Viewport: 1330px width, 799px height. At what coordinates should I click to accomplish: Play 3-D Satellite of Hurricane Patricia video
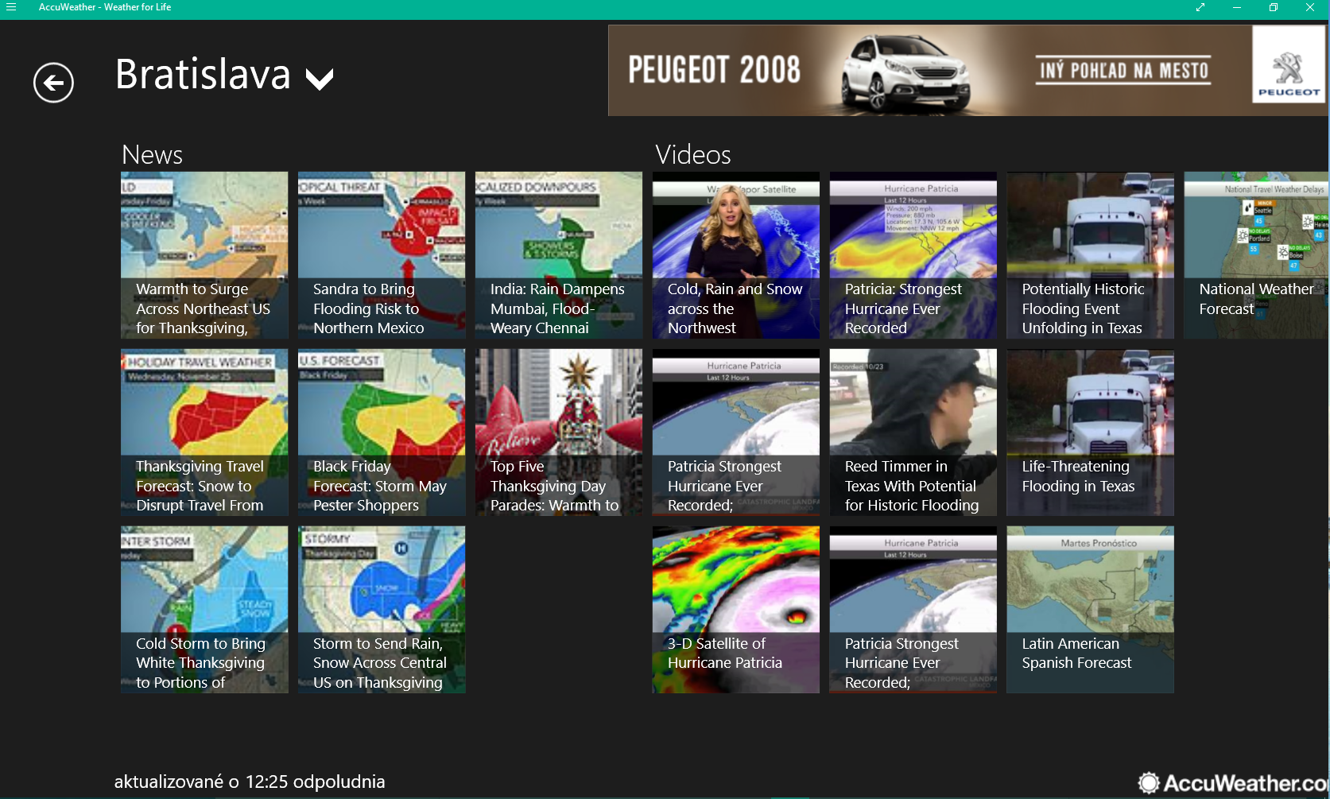(x=736, y=610)
